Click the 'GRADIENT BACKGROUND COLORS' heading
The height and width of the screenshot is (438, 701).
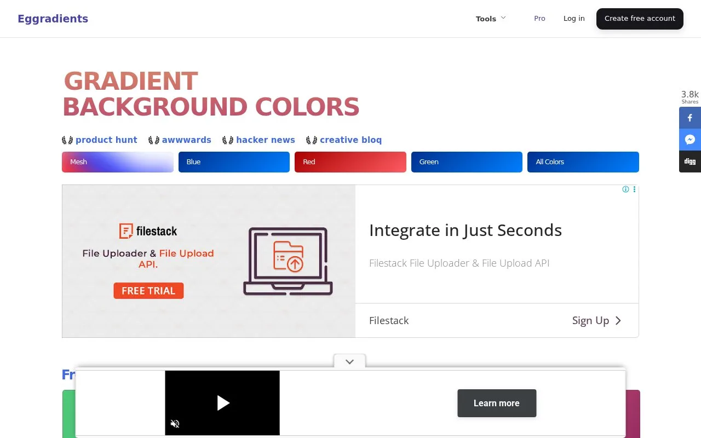click(x=211, y=94)
